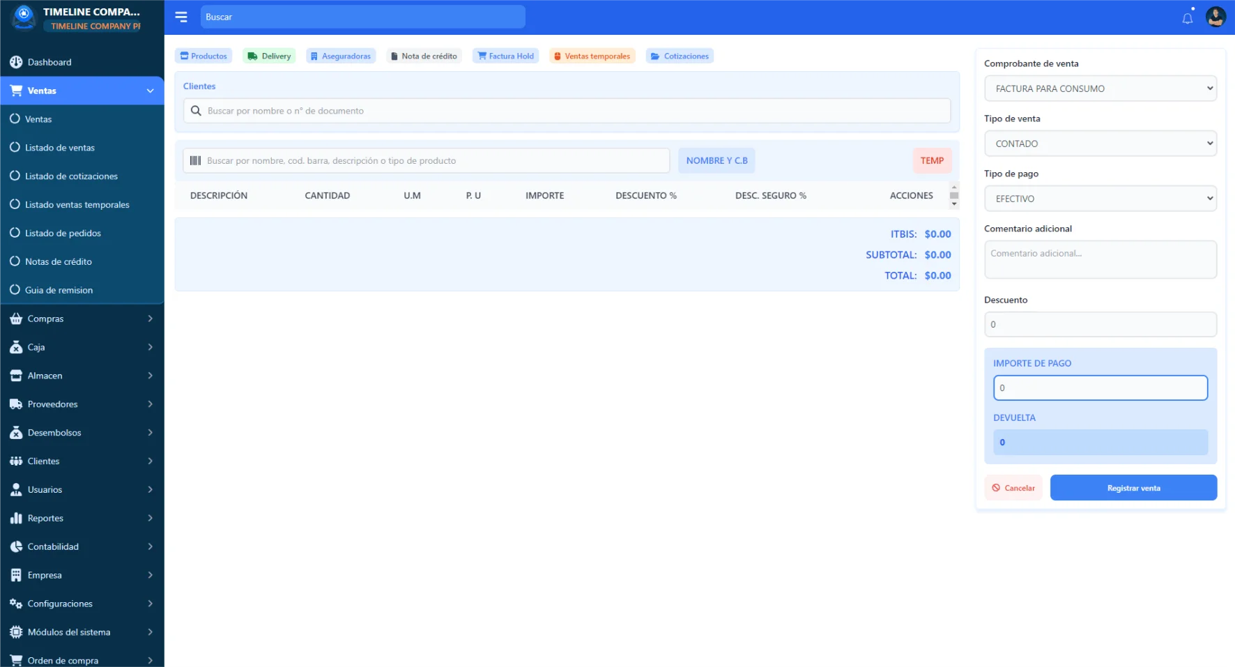Click the Compras basket icon

point(16,319)
